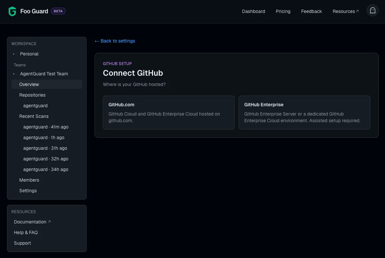This screenshot has width=385, height=258.
Task: Choose the GitHub.com hosting card
Action: (169, 113)
